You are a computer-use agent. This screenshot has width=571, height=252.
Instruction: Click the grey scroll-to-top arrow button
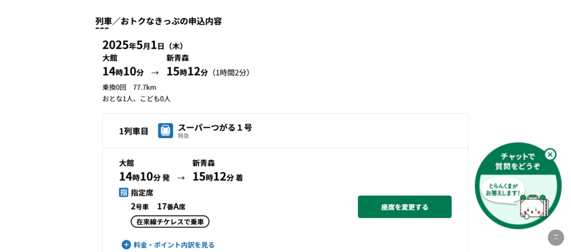click(555, 238)
